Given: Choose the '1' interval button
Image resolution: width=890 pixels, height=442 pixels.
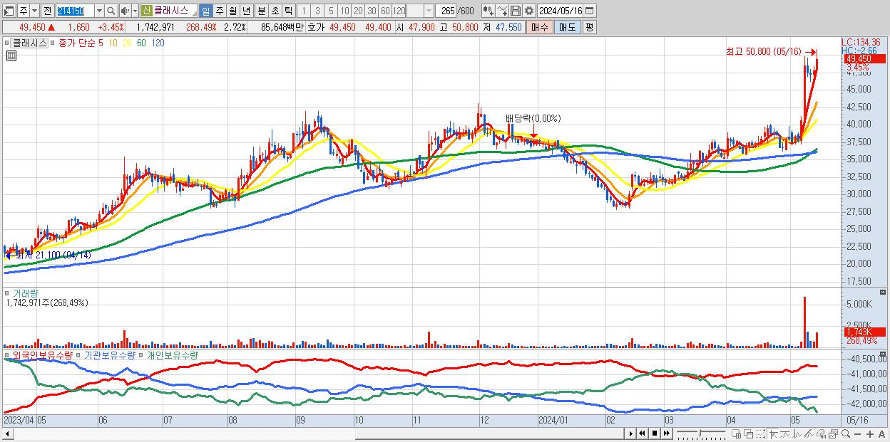Looking at the screenshot, I should pos(304,11).
